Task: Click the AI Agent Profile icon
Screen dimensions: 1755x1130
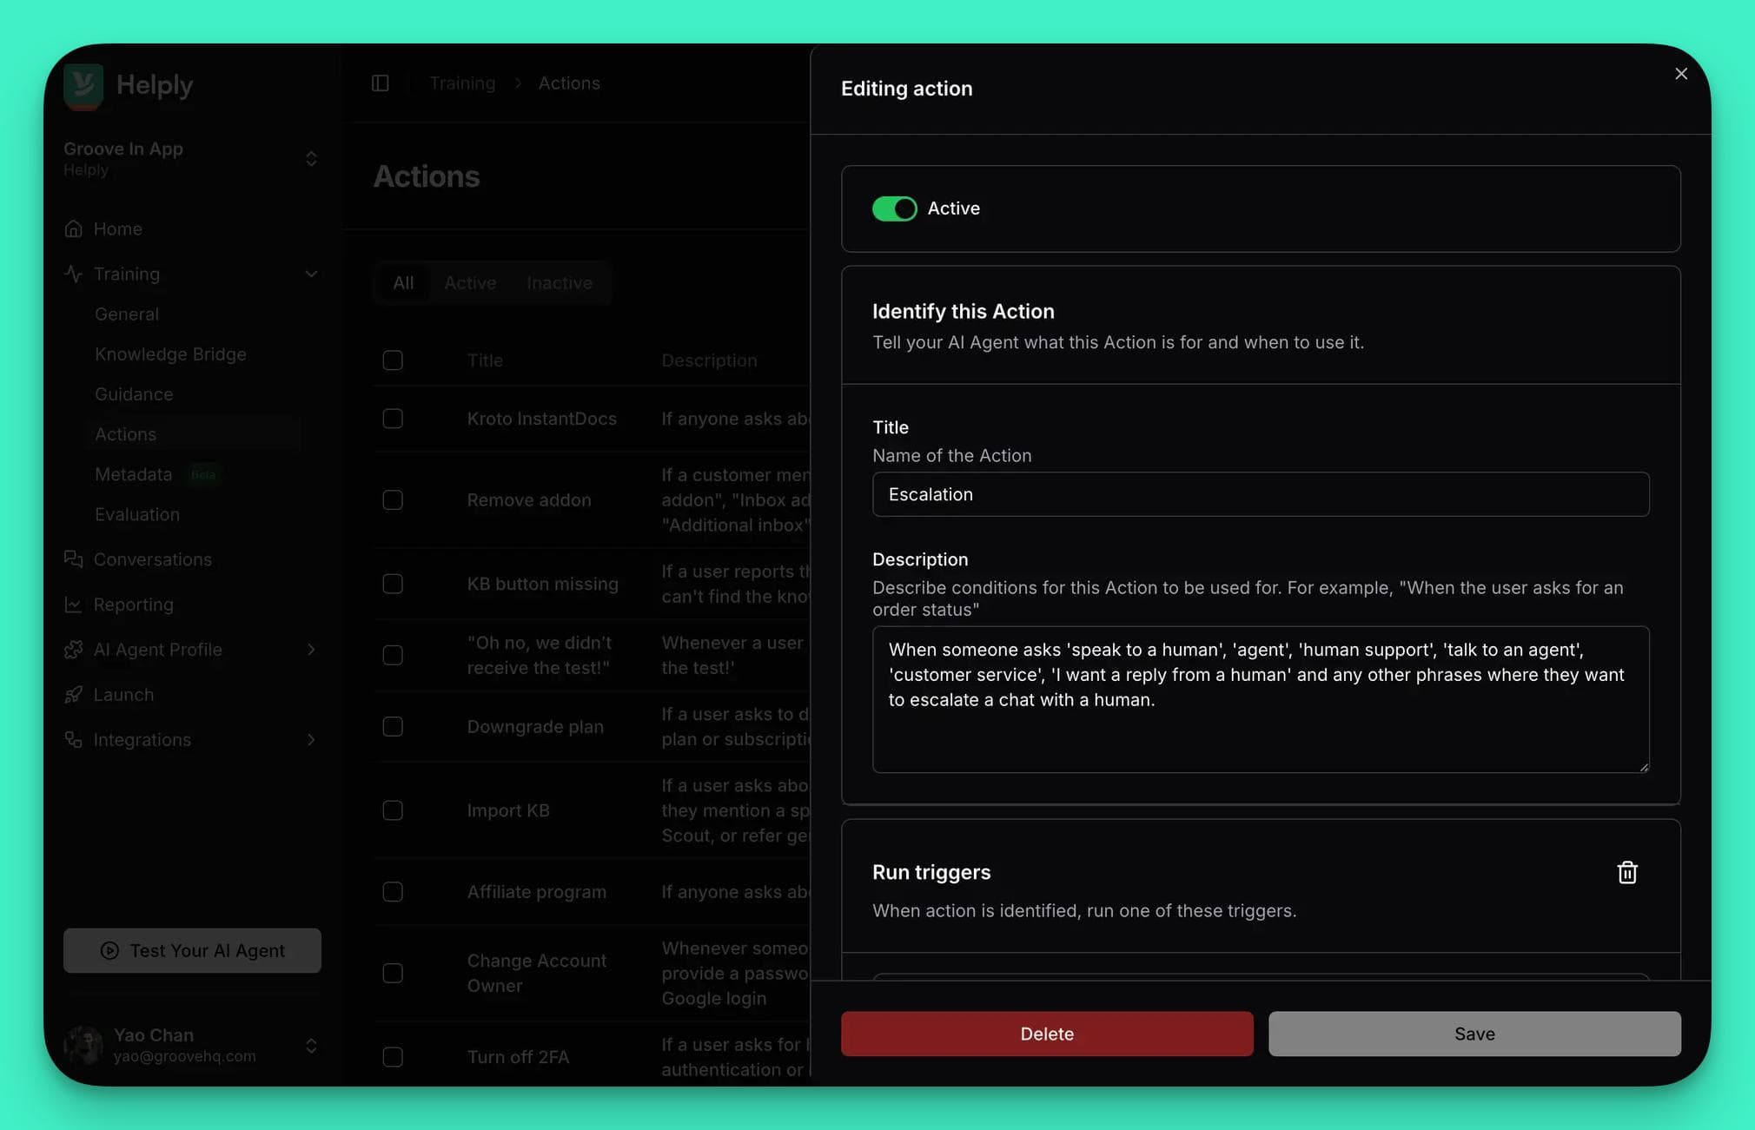Action: coord(74,650)
